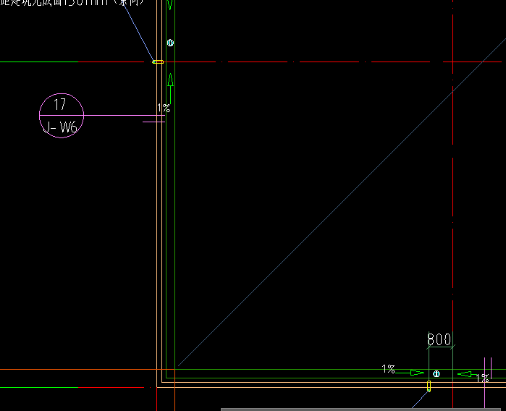Click the J-W6 detail reference text
This screenshot has width=506, height=411.
pyautogui.click(x=61, y=128)
